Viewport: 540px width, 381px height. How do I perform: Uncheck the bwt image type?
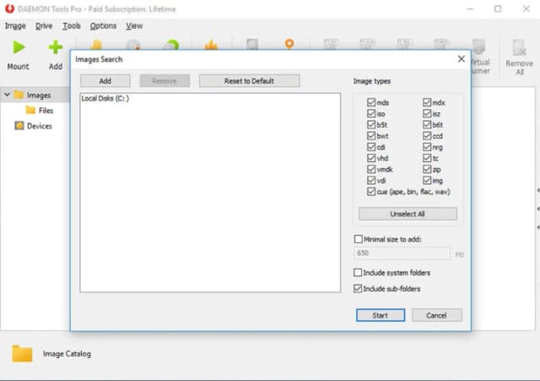tap(371, 136)
